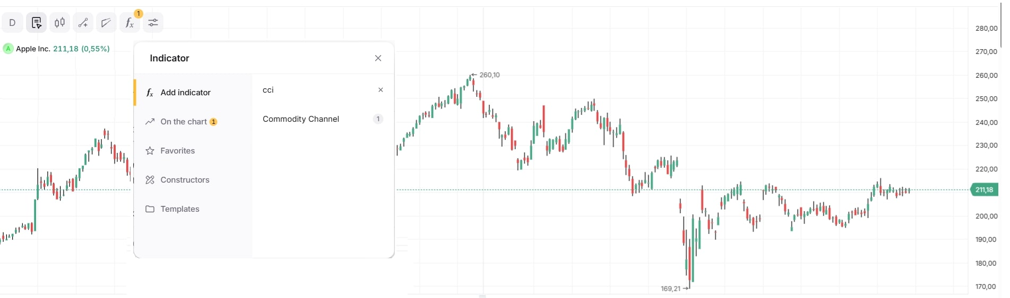Click the Commodity Channel count badge
The image size is (1010, 298).
point(378,119)
